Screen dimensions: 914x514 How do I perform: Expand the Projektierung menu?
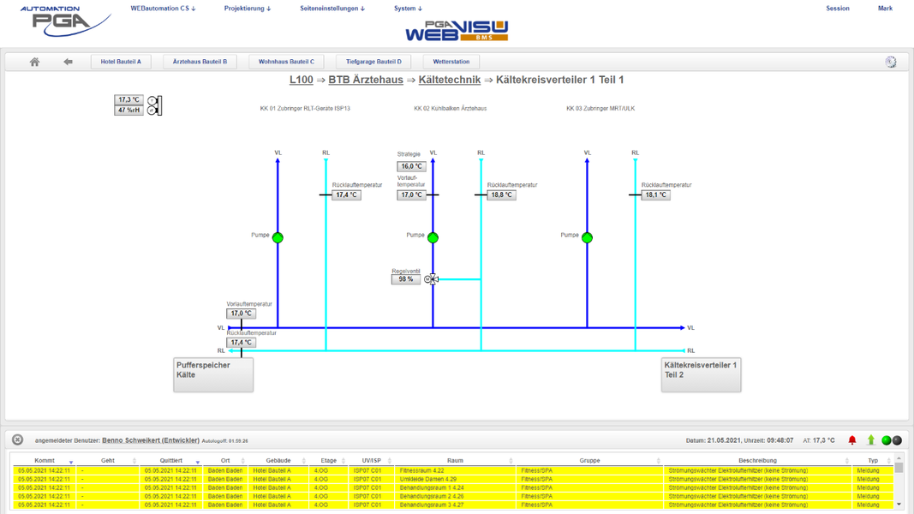pyautogui.click(x=247, y=9)
